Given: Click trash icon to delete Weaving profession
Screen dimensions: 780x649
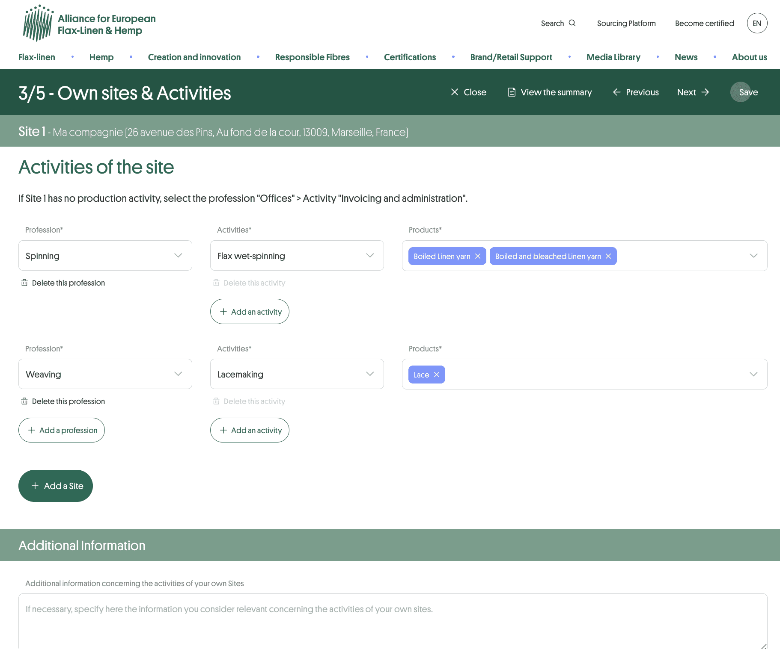Looking at the screenshot, I should 24,401.
